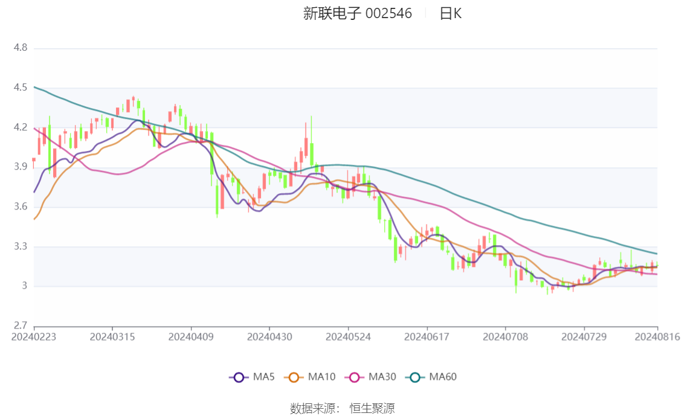
Task: Click the 20240617 date axis label
Action: tap(426, 336)
